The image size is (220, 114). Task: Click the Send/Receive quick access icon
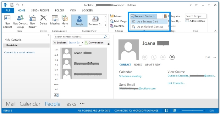coord(12,5)
